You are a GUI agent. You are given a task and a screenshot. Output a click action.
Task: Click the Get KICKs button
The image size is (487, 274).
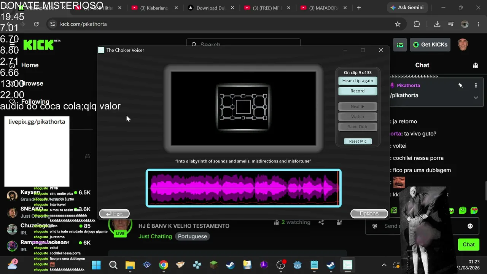click(x=430, y=45)
